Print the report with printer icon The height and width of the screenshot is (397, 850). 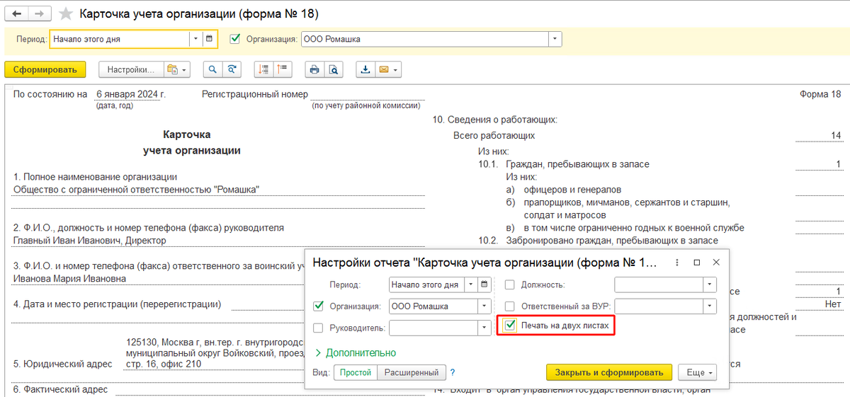coord(314,69)
